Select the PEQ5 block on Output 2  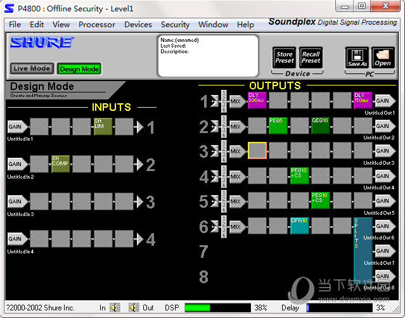click(x=278, y=125)
